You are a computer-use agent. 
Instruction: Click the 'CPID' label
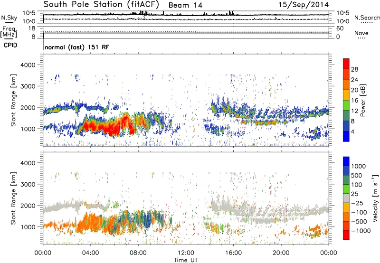[x=10, y=45]
